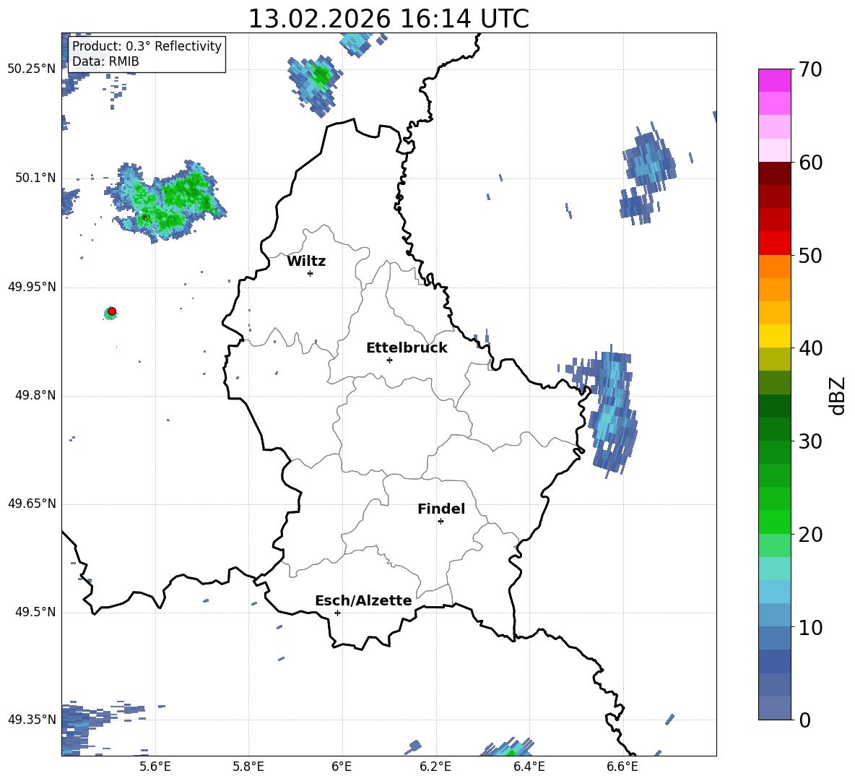Click the cross marker below Findel
Screen dimensions: 855x781
pyautogui.click(x=440, y=522)
